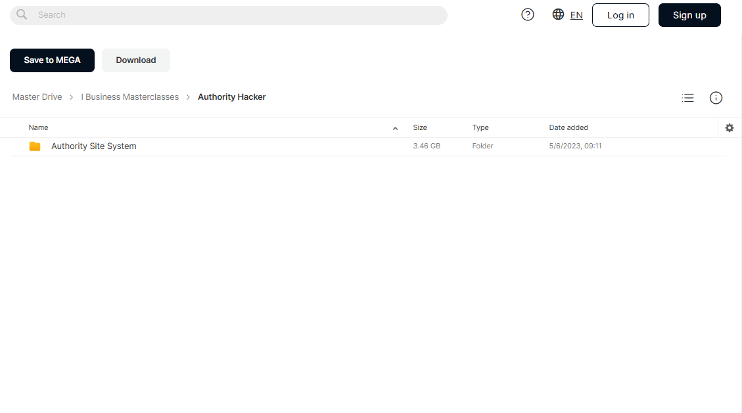Click the Log in button
Screen dimensions: 742x413
click(620, 15)
